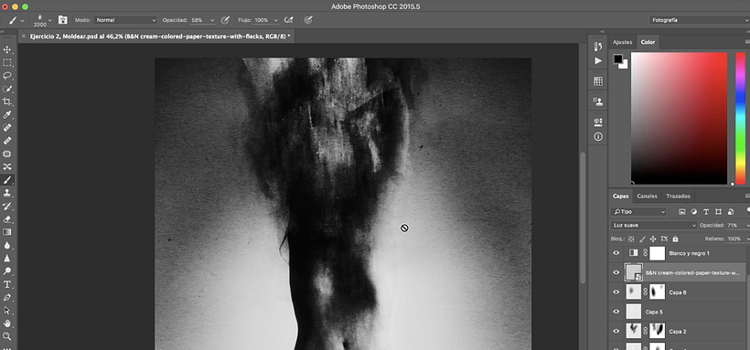The image size is (750, 350).
Task: Toggle lock image pixels brush icon
Action: click(642, 239)
